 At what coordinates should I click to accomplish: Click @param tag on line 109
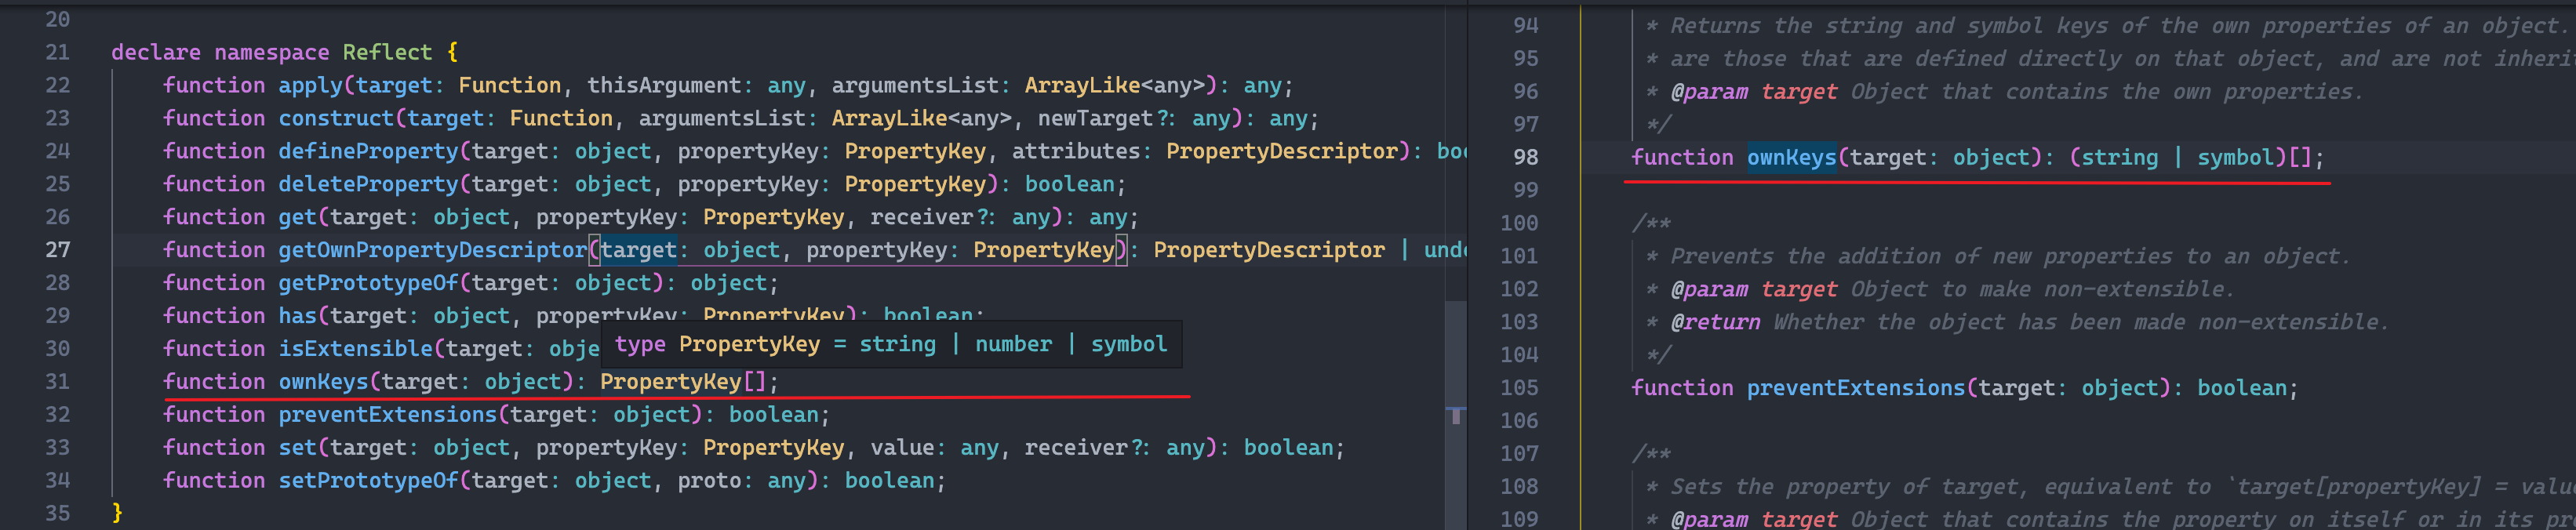tap(1710, 519)
